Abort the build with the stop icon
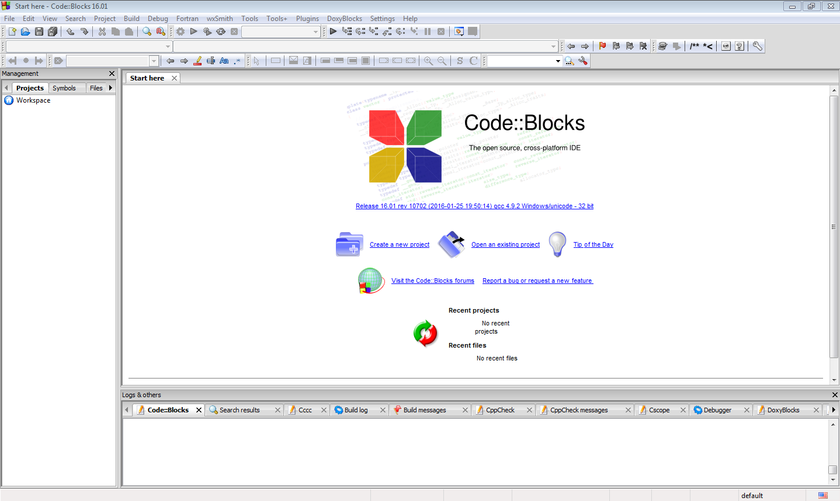Screen dimensions: 840x501 tap(234, 31)
